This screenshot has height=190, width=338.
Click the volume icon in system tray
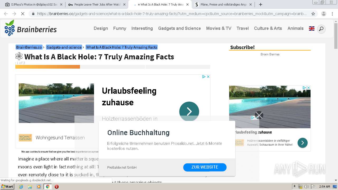[307, 187]
